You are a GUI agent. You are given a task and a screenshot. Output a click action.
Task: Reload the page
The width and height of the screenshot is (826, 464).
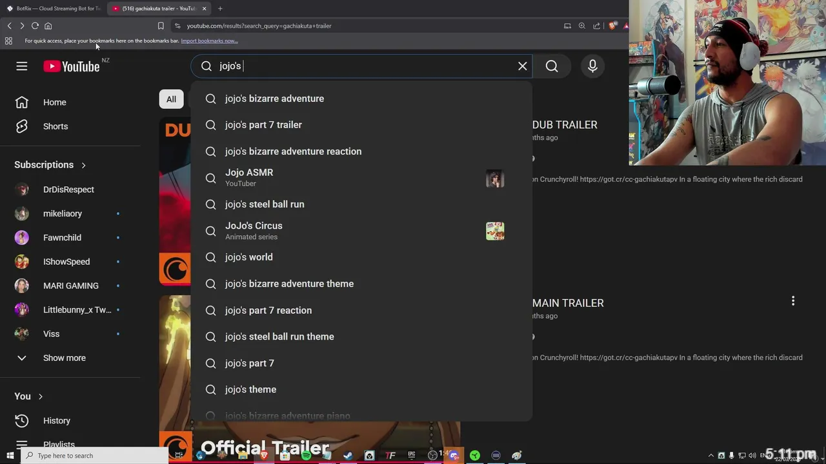click(35, 26)
